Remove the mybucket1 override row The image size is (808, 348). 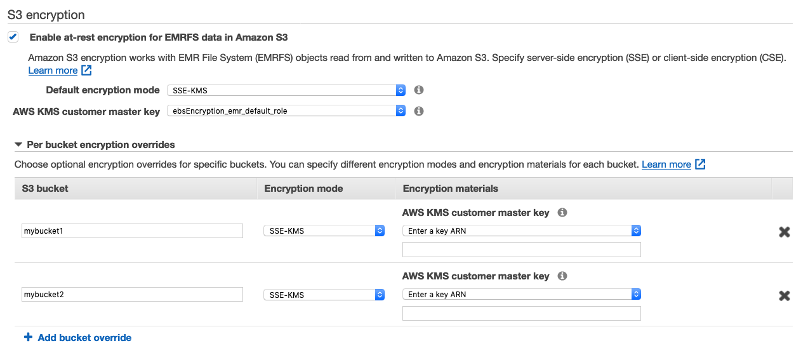784,232
